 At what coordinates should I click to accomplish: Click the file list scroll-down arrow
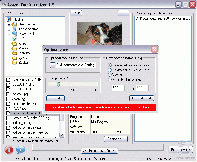[62, 135]
